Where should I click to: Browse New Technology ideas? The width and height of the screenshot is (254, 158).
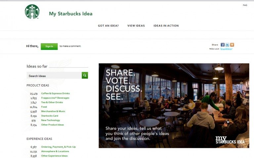(51, 120)
